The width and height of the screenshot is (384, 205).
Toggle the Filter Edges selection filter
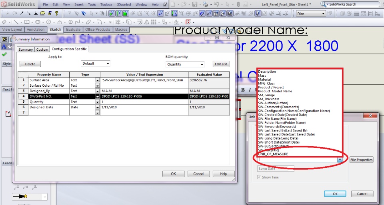118,14
